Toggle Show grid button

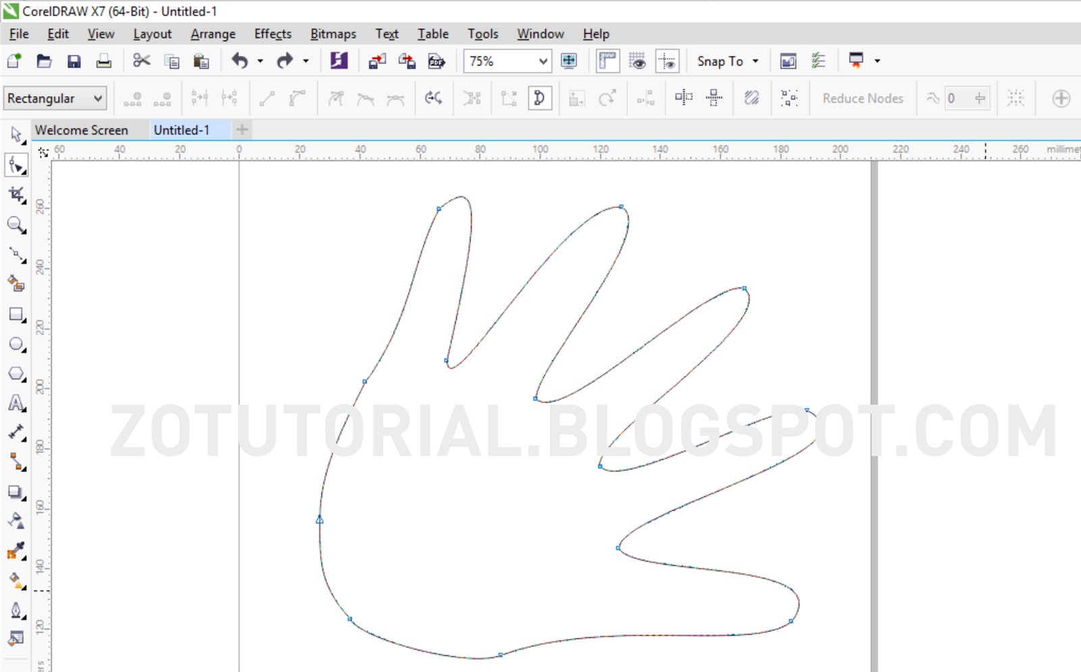click(x=637, y=61)
